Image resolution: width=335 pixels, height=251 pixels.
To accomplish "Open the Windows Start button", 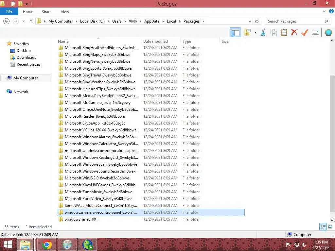I will click(8, 244).
